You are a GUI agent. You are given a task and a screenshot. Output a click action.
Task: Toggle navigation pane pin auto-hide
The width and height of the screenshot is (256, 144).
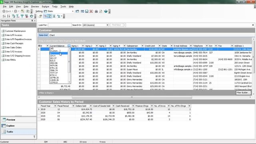point(32,20)
